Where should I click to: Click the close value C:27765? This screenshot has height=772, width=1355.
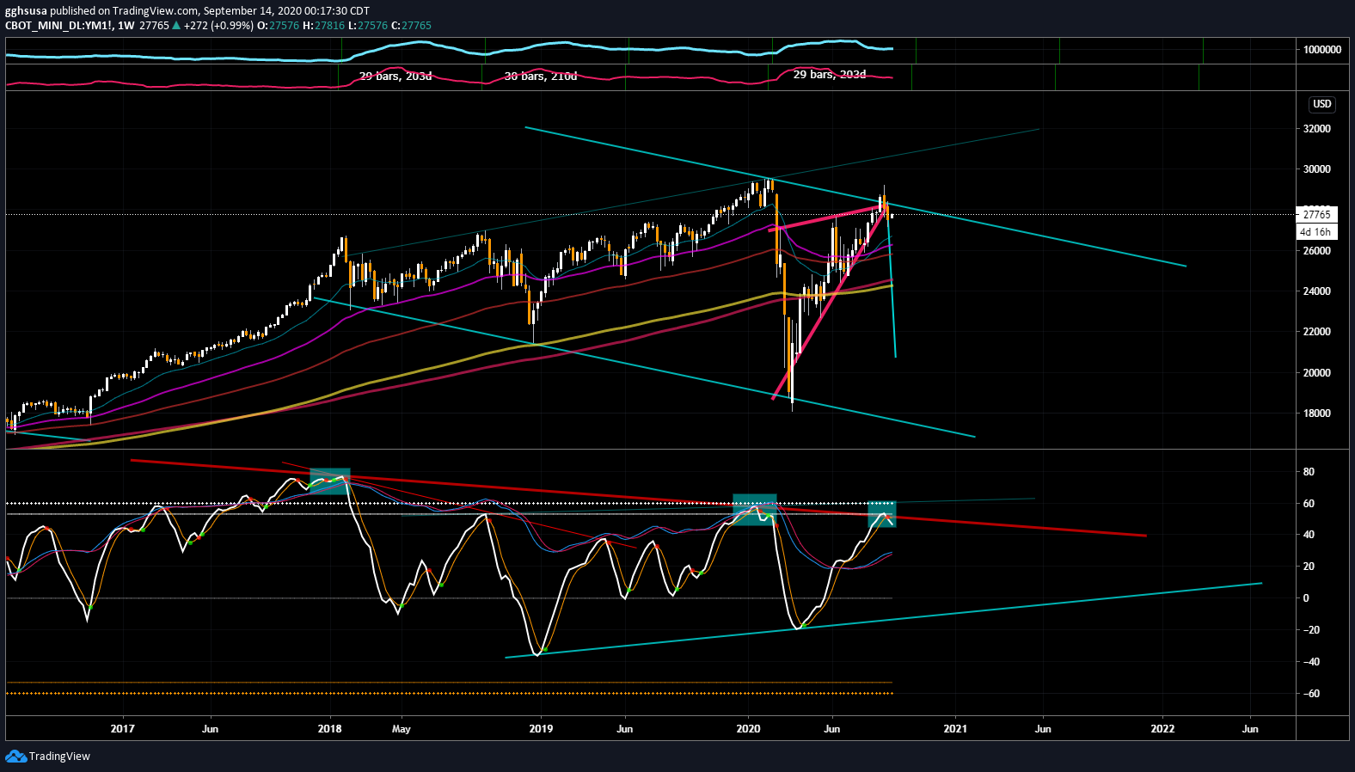(x=411, y=26)
